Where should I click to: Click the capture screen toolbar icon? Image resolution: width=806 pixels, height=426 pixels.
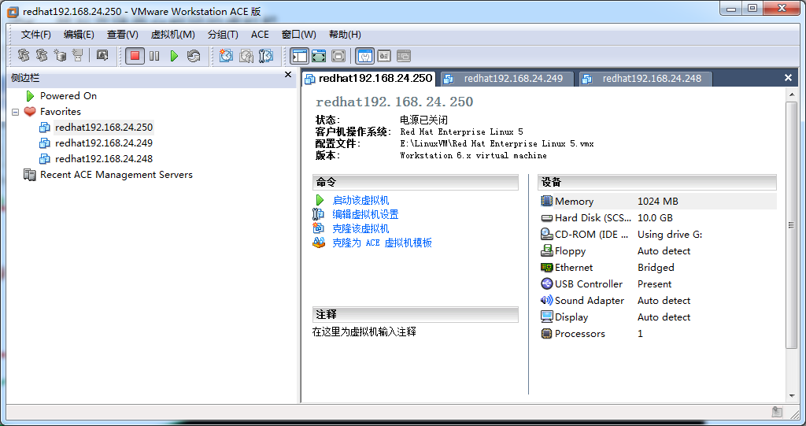click(102, 56)
